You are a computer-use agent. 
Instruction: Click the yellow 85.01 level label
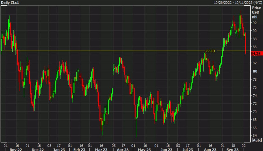pyautogui.click(x=211, y=51)
